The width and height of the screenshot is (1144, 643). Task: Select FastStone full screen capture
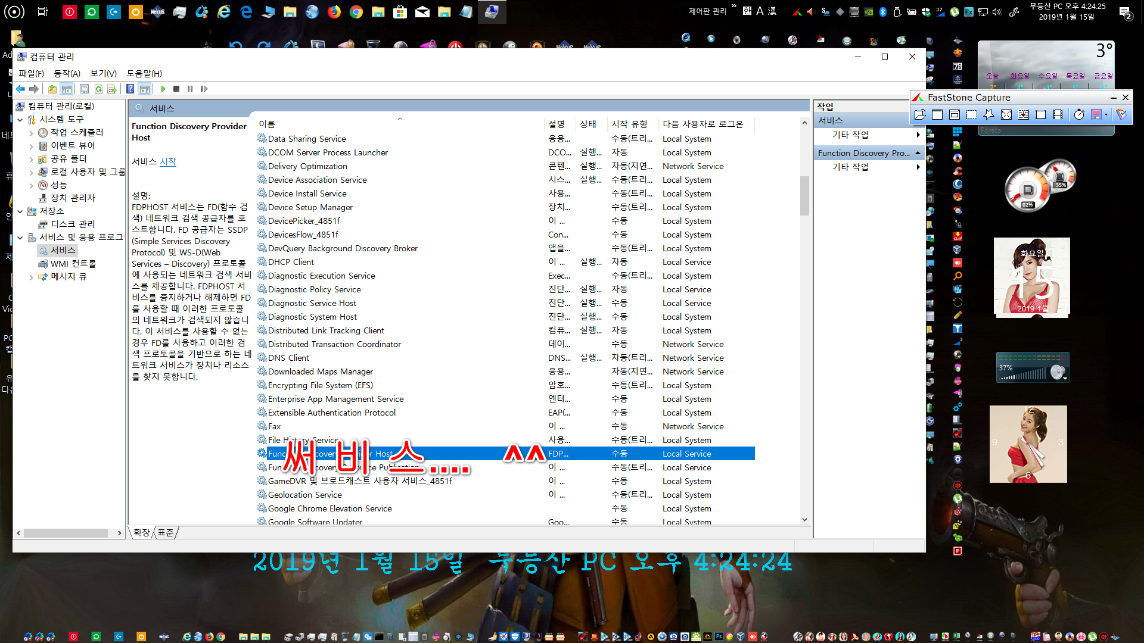tap(1006, 114)
